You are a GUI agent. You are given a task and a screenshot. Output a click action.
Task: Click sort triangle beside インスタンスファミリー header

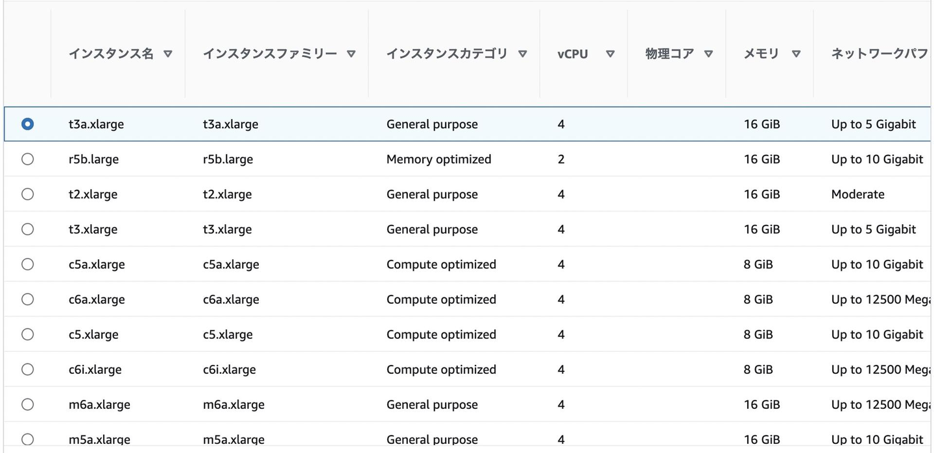point(351,54)
